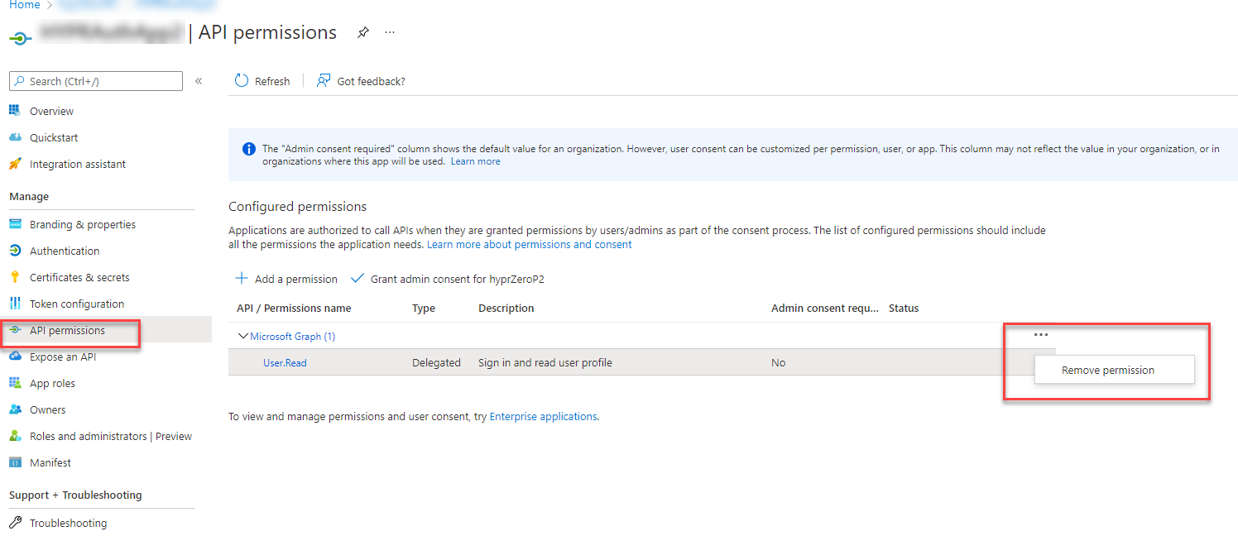Screen dimensions: 1238x536
Task: Click the Configured permissions heading
Action: (x=297, y=207)
